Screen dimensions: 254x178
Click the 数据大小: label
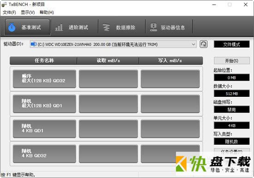223,86
